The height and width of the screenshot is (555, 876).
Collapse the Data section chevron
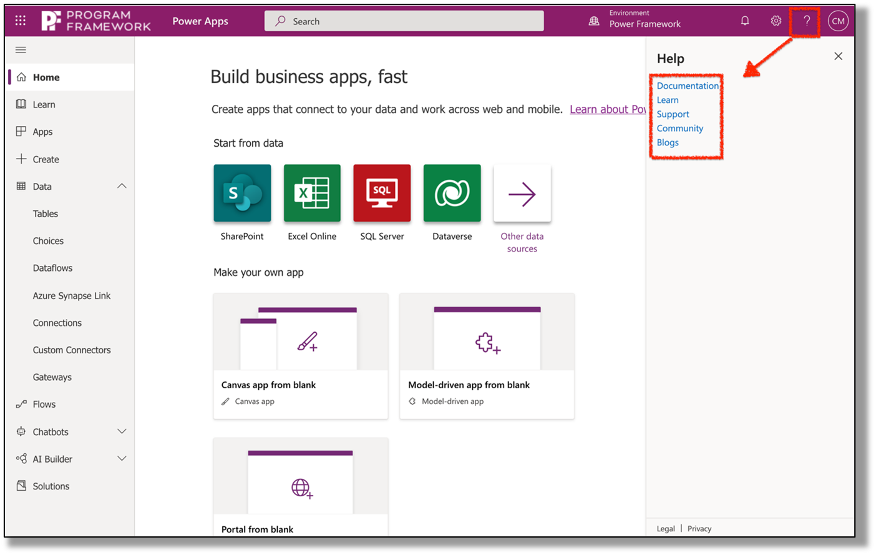pyautogui.click(x=122, y=186)
